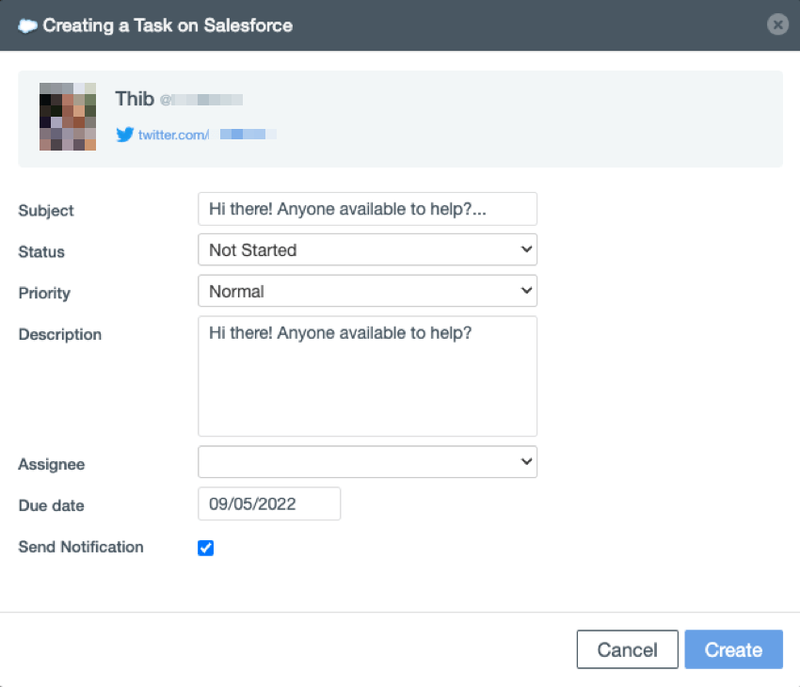Open the Priority dropdown showing Normal
Image resolution: width=800 pixels, height=687 pixels.
pos(367,291)
